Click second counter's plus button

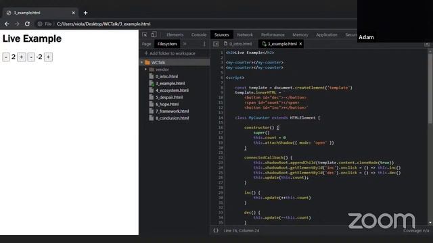(48, 57)
